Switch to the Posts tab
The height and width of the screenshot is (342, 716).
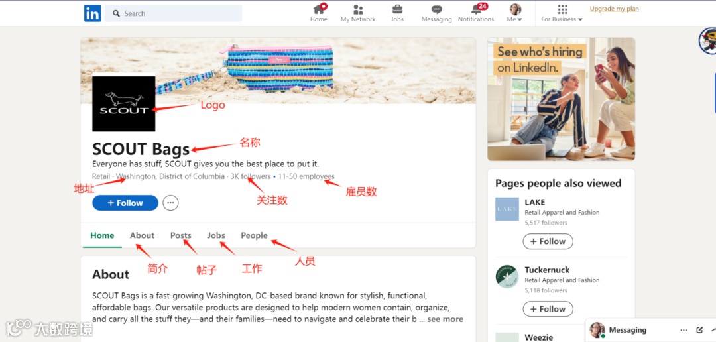click(181, 235)
